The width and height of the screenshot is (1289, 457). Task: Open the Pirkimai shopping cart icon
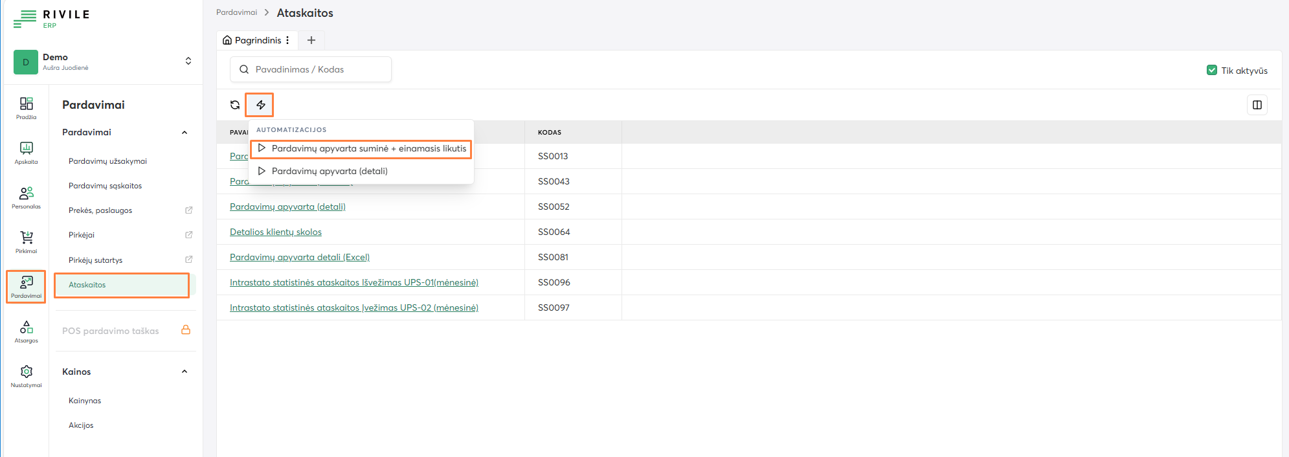(26, 241)
